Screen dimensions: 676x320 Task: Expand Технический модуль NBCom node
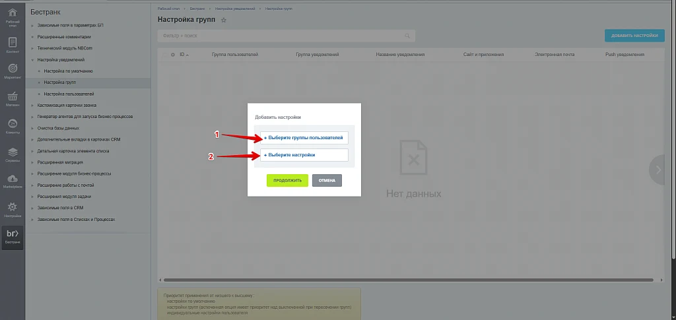tap(32, 49)
